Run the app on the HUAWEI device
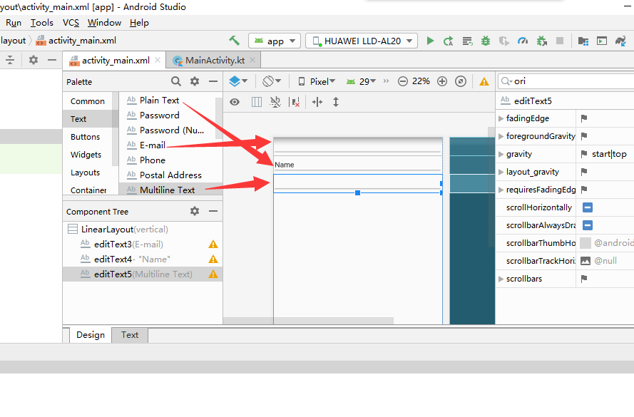Viewport: 634px width, 417px height. click(x=430, y=41)
